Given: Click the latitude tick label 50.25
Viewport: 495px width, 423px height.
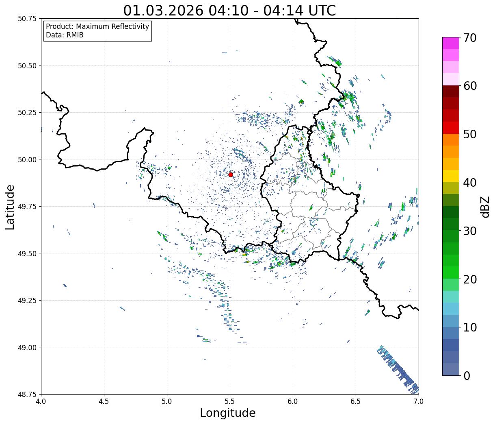Looking at the screenshot, I should tap(27, 113).
